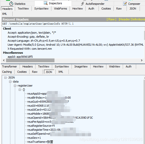Open request Raw inspector tab
Image resolution: width=145 pixels, height=144 pixels.
point(119,9)
